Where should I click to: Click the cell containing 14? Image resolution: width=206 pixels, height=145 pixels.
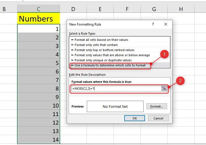point(39,139)
